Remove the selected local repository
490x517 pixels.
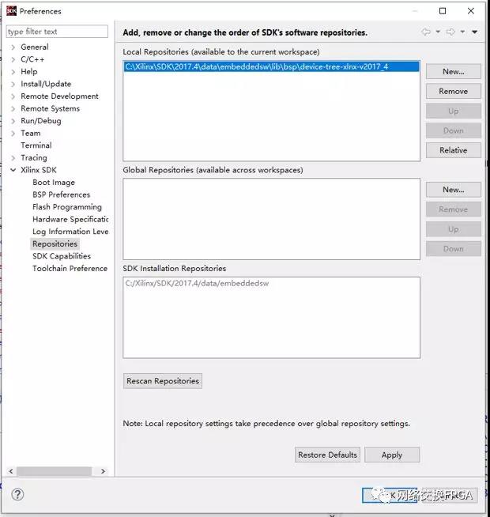pyautogui.click(x=454, y=92)
